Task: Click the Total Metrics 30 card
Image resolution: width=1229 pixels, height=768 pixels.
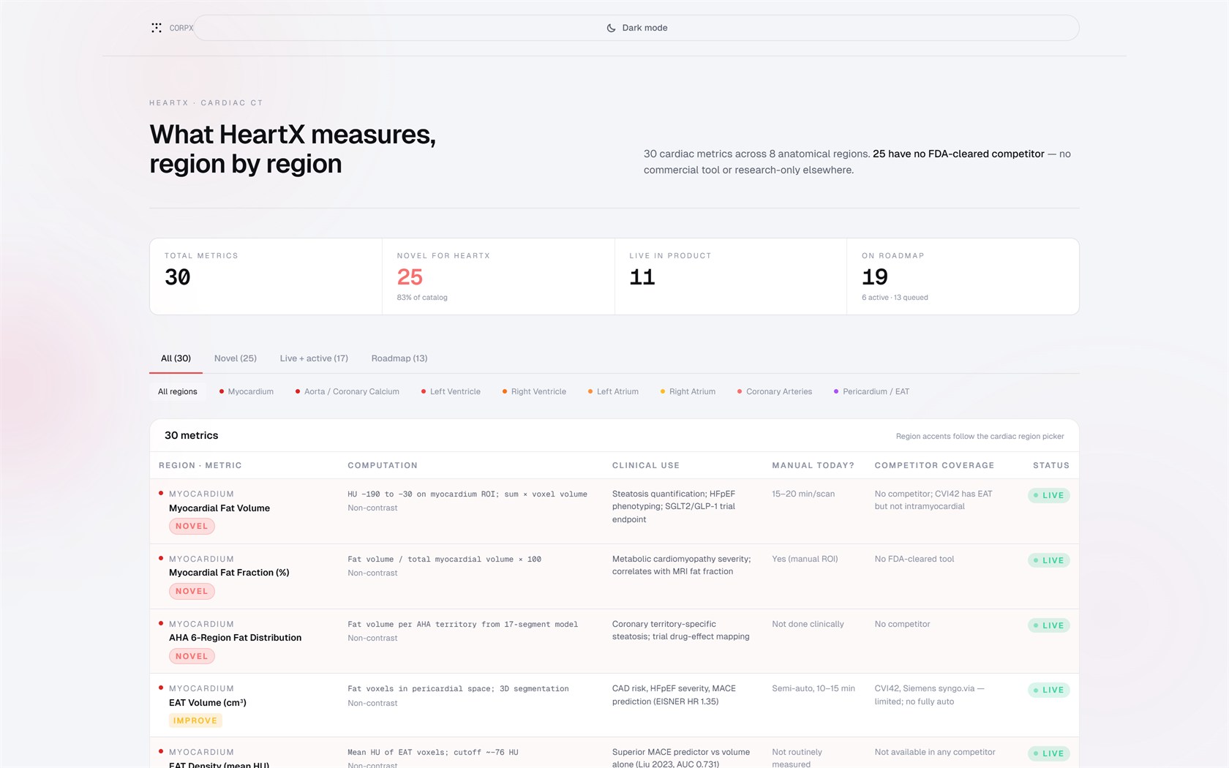Action: click(x=266, y=276)
